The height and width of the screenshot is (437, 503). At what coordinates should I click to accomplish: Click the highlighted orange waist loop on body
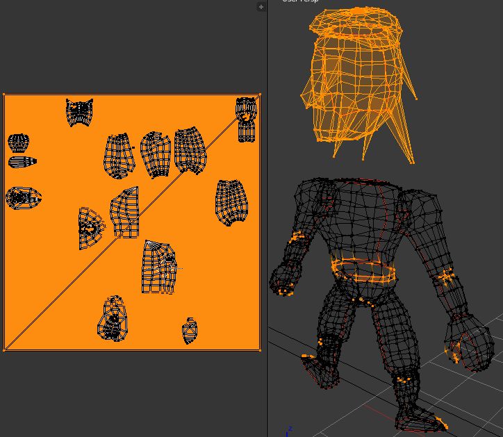(363, 271)
